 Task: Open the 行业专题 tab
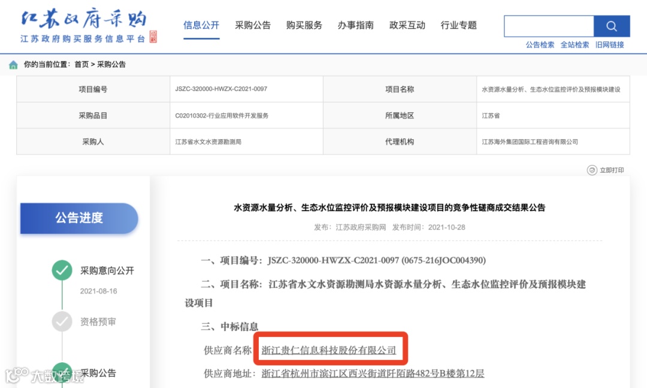point(458,25)
